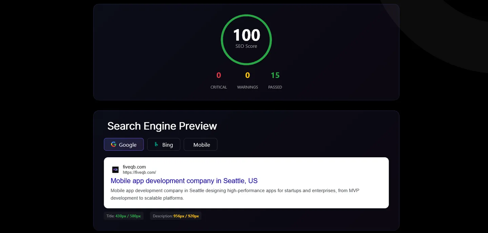Viewport: 488px width, 233px height.
Task: Switch to the Bing preview tab
Action: 164,144
